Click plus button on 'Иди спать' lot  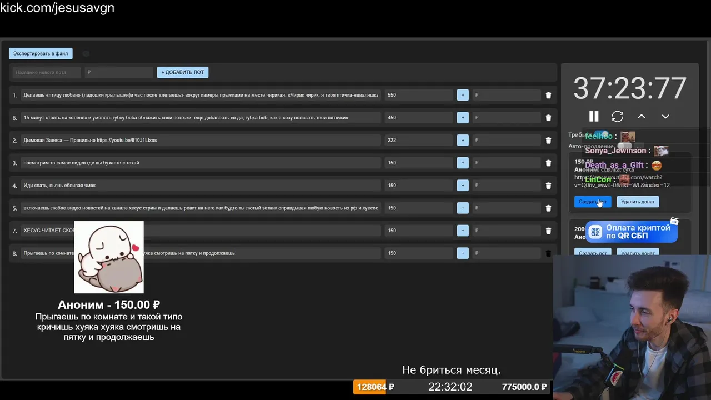click(x=463, y=186)
